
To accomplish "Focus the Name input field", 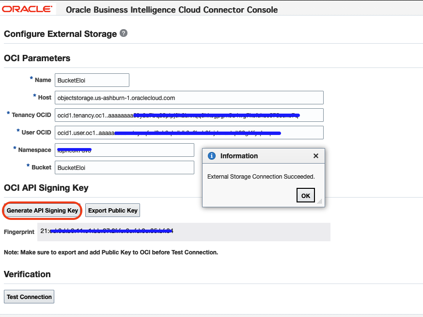I will pos(92,80).
